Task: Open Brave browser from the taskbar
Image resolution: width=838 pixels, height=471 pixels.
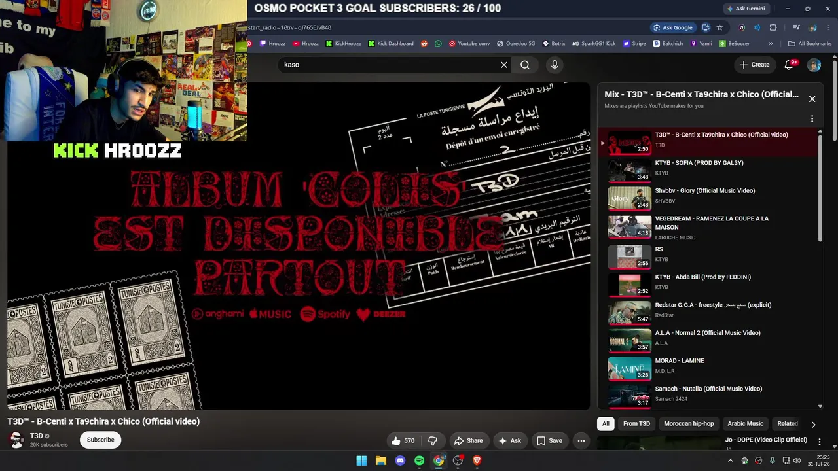Action: tap(477, 461)
